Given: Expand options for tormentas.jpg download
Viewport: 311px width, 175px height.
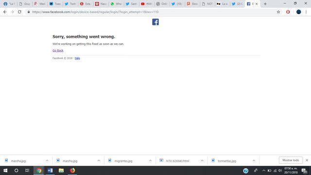Looking at the screenshot, I should tap(254, 160).
